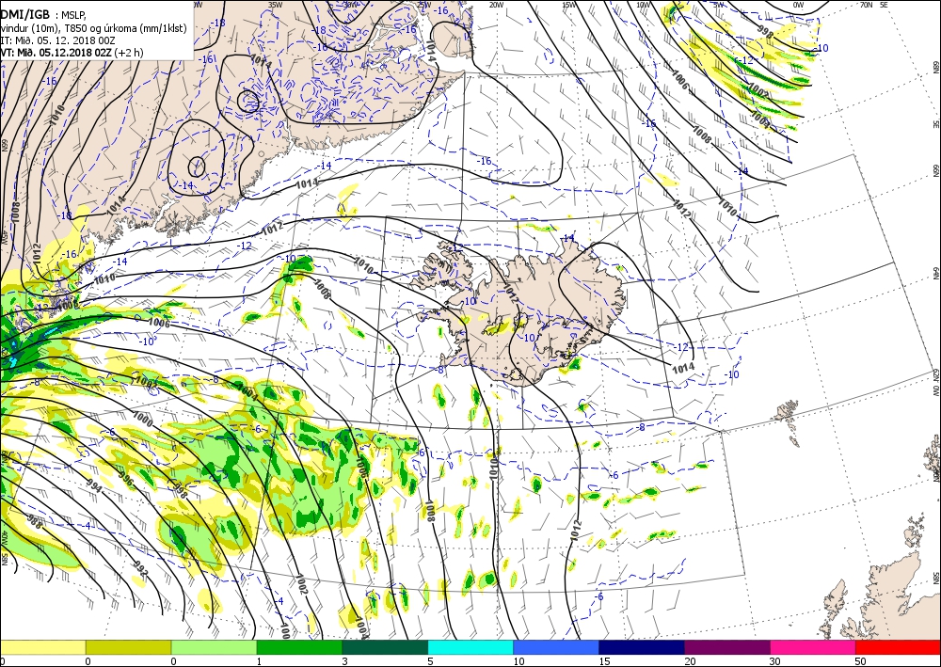This screenshot has width=941, height=667.
Task: Click the legend value '15' under the bar
Action: click(x=604, y=661)
